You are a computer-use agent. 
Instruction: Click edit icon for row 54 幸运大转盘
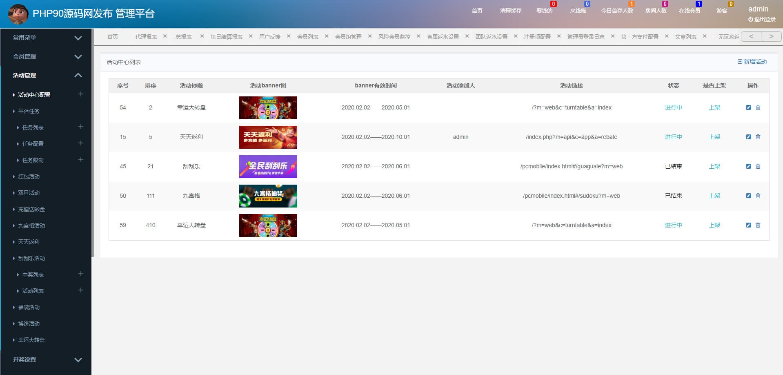748,107
